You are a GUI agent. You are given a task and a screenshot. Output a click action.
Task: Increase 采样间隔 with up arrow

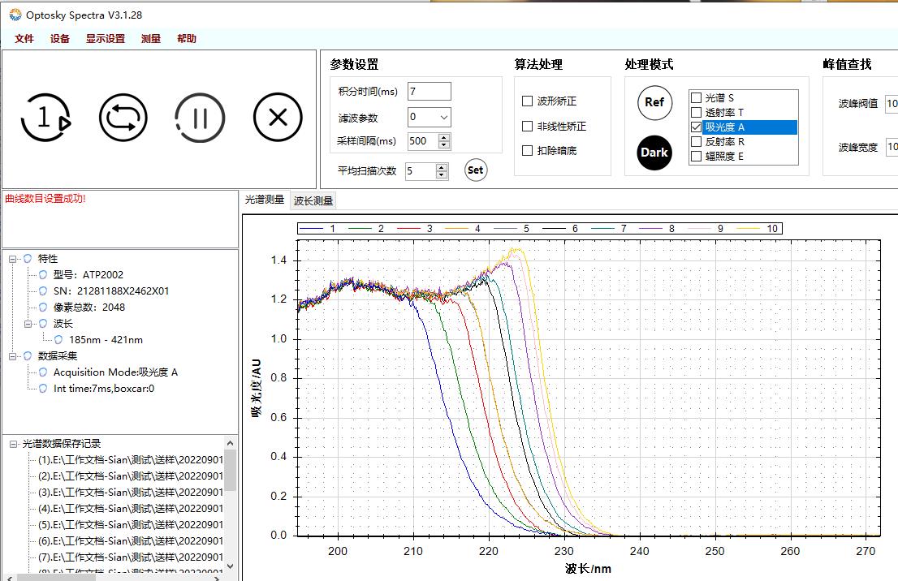[444, 137]
